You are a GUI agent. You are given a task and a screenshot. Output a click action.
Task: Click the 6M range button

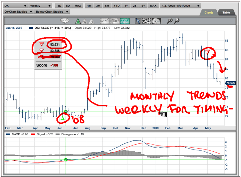click(x=107, y=6)
